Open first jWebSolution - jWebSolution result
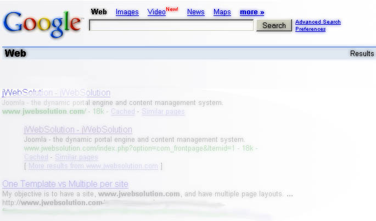Screen dimensions: 376x221 [56, 93]
